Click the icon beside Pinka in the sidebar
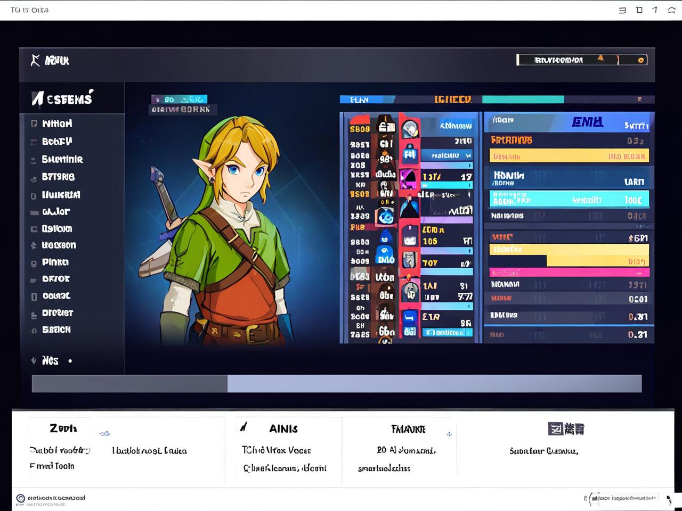The image size is (682, 511). 34,262
